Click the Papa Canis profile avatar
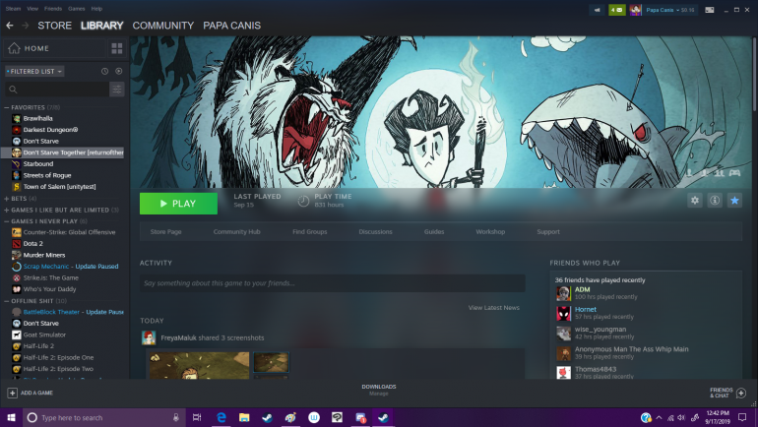Screen dimensions: 758x427 [x=635, y=10]
